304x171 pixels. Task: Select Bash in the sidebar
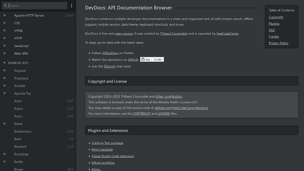[38, 139]
